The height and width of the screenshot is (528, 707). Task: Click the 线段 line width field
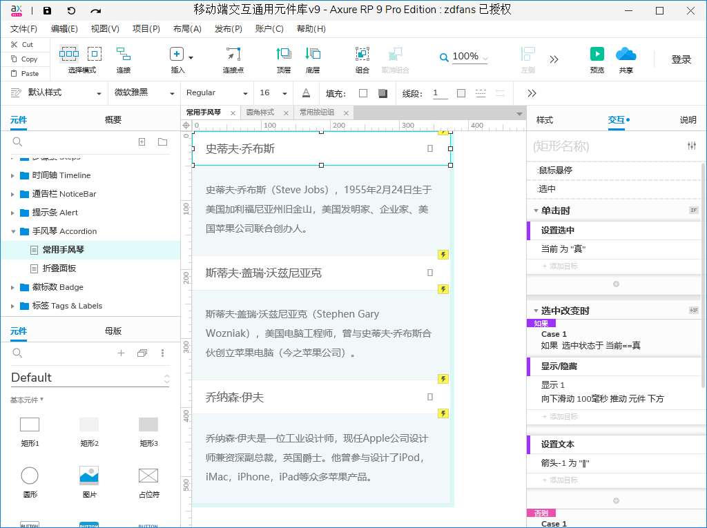point(440,93)
